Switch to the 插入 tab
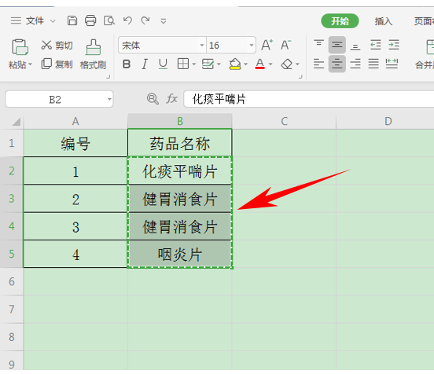Viewport: 434px width, 374px height. coord(384,21)
